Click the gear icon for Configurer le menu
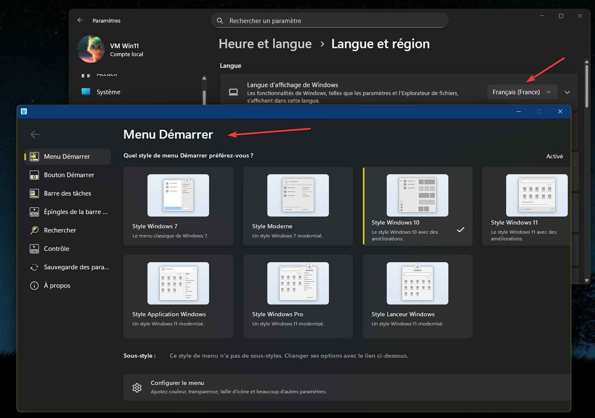 point(137,387)
